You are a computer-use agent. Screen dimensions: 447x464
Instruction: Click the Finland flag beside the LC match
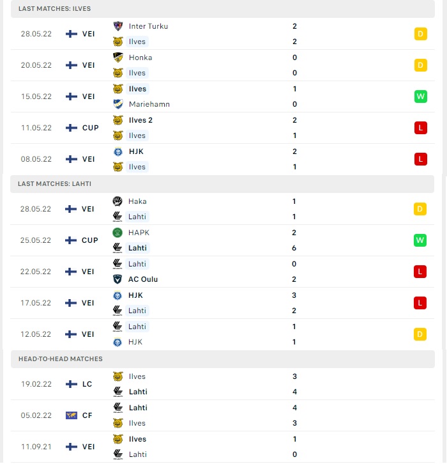click(72, 384)
